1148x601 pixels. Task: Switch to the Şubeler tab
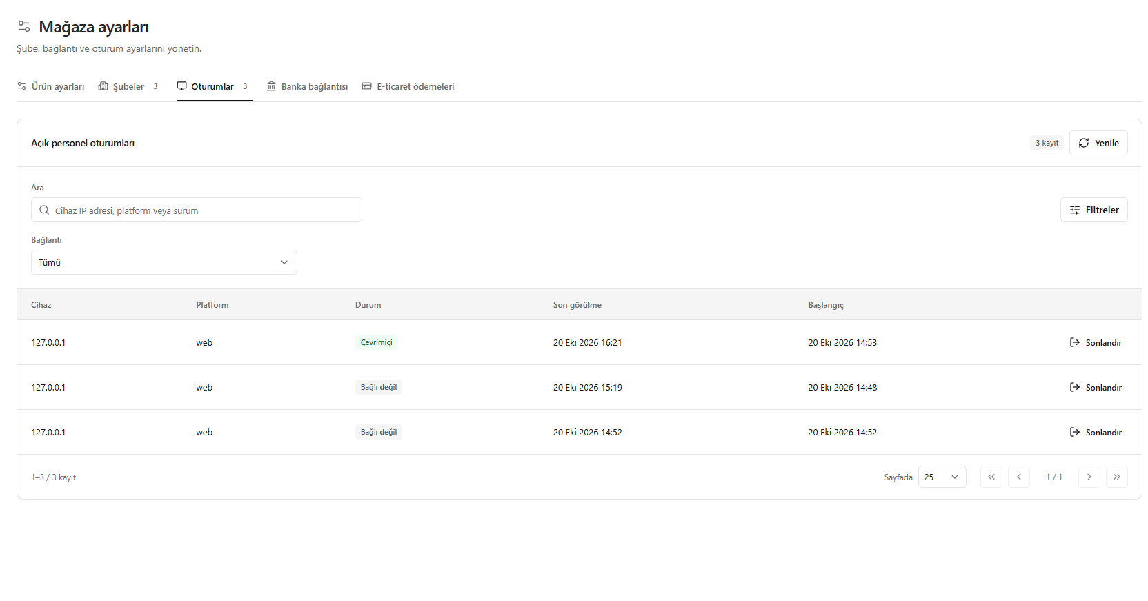128,86
